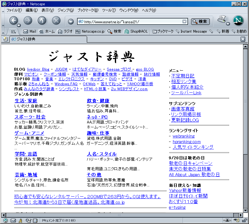This screenshot has width=249, height=224.
Task: Go back with the Back arrow button
Action: click(13, 21)
